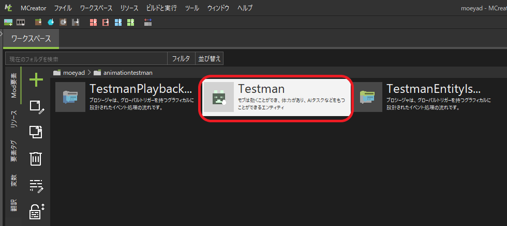Screen dimensions: 507x226
Task: Click the delete element trash icon
Action: pyautogui.click(x=36, y=158)
